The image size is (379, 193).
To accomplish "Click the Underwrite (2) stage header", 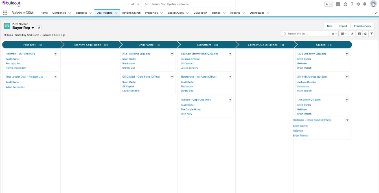I will click(x=149, y=45).
